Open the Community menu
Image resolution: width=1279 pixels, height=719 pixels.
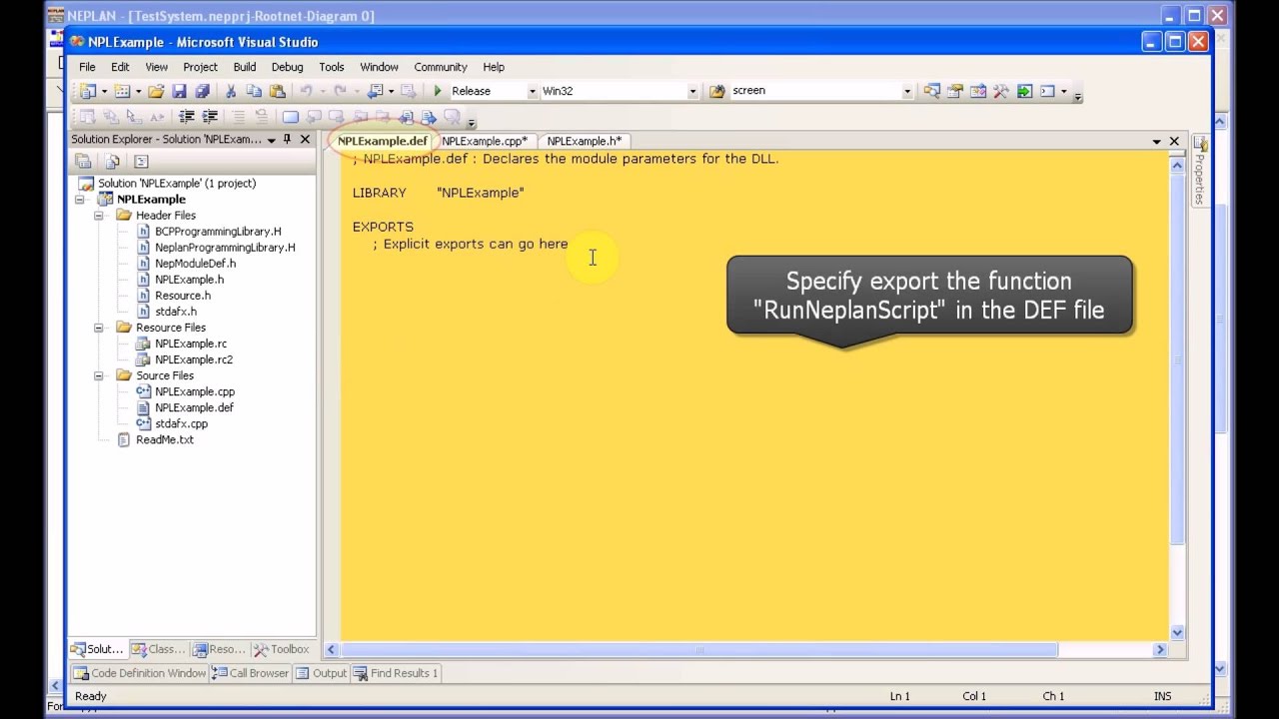click(x=441, y=67)
